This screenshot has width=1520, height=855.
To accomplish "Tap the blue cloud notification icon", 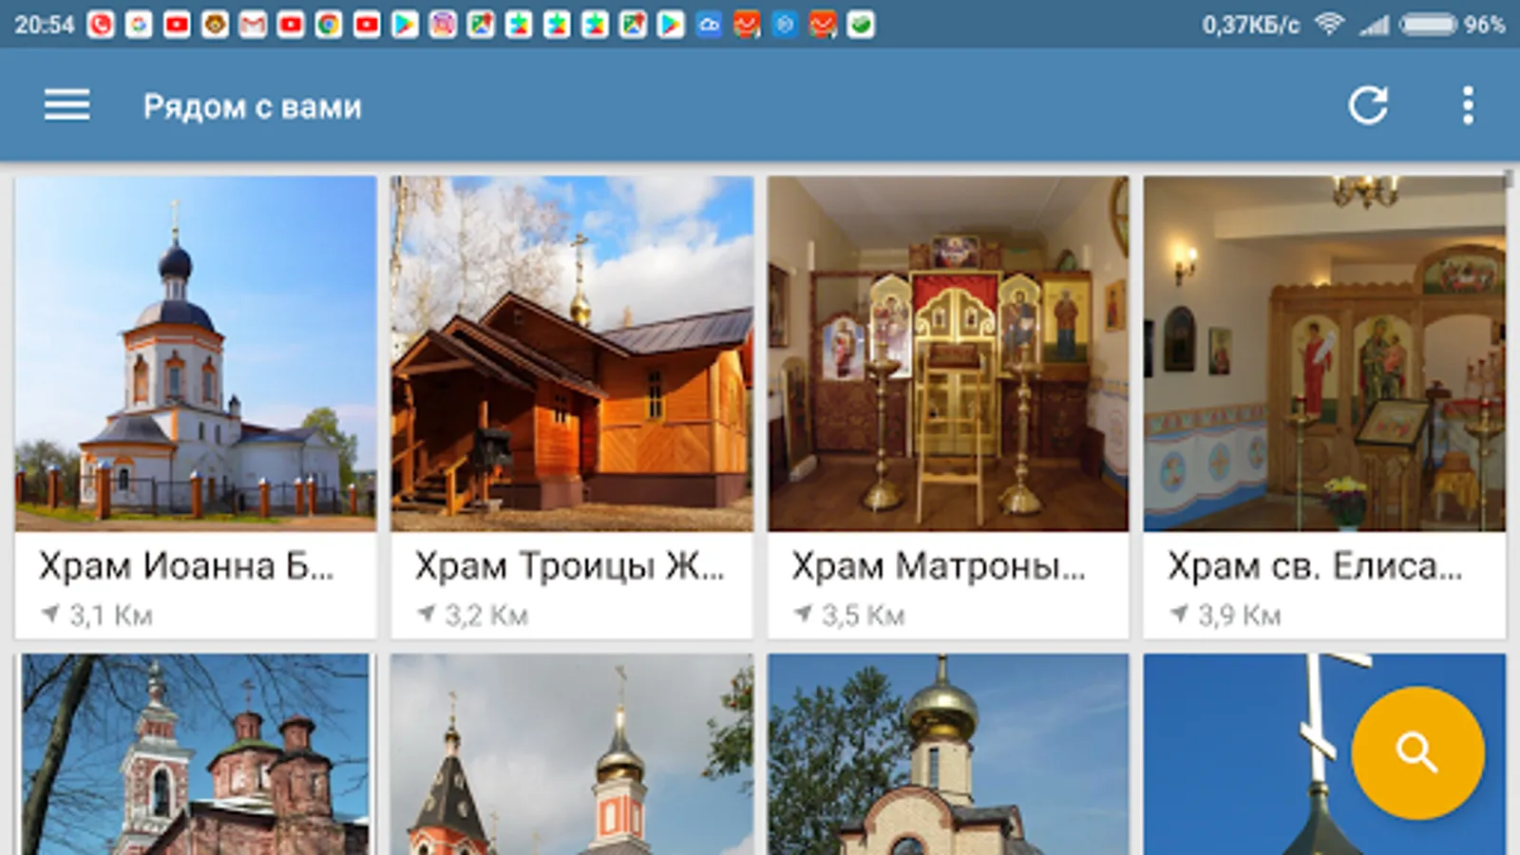I will pos(709,25).
